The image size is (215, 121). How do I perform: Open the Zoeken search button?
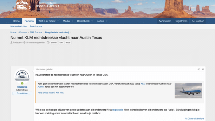tap(198, 21)
